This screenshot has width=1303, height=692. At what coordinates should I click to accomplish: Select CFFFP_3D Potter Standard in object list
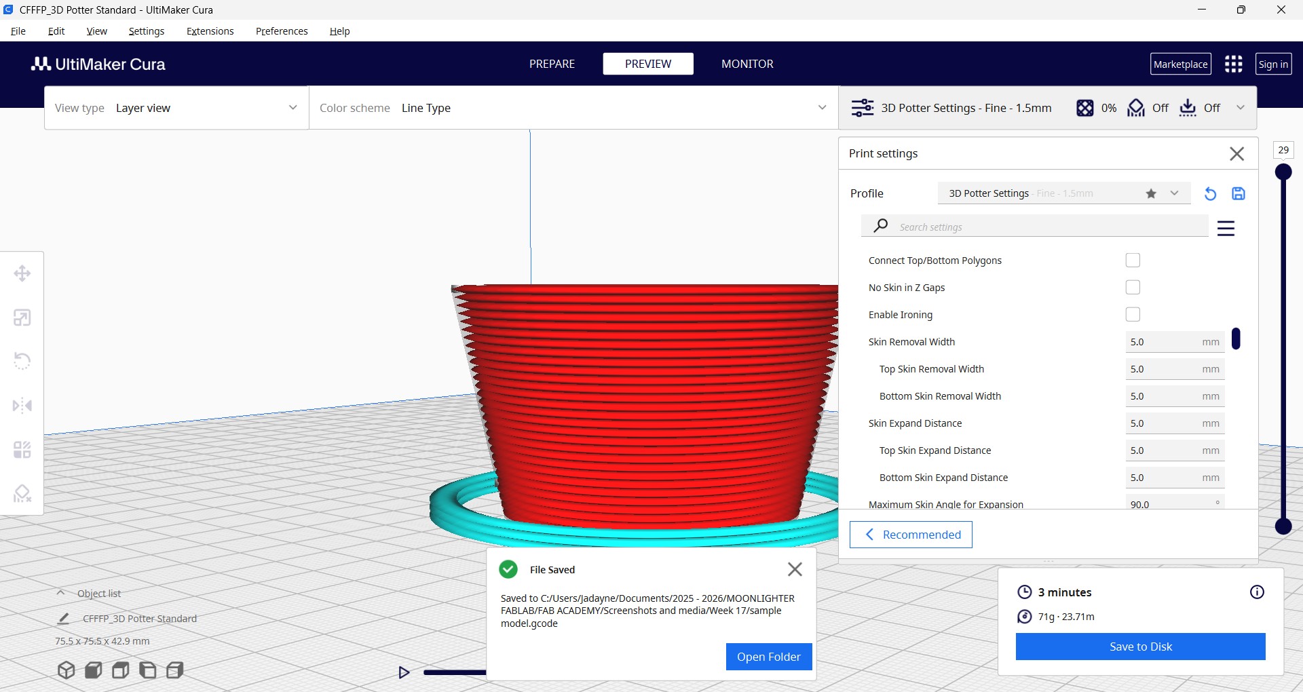point(140,619)
